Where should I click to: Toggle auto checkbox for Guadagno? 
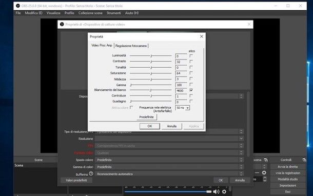[x=191, y=102]
